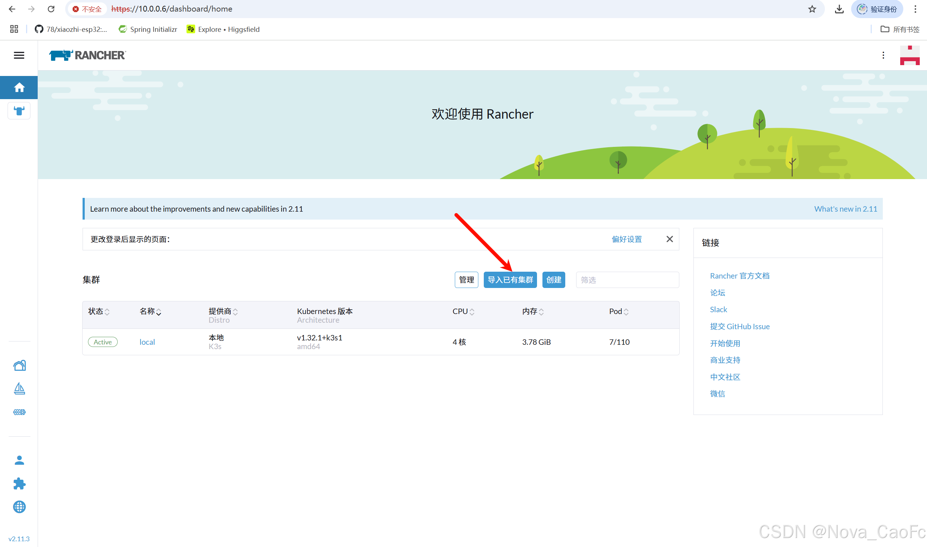Open the Explore Higgsfield bookmark
Screen dimensions: 927x547
tap(223, 29)
